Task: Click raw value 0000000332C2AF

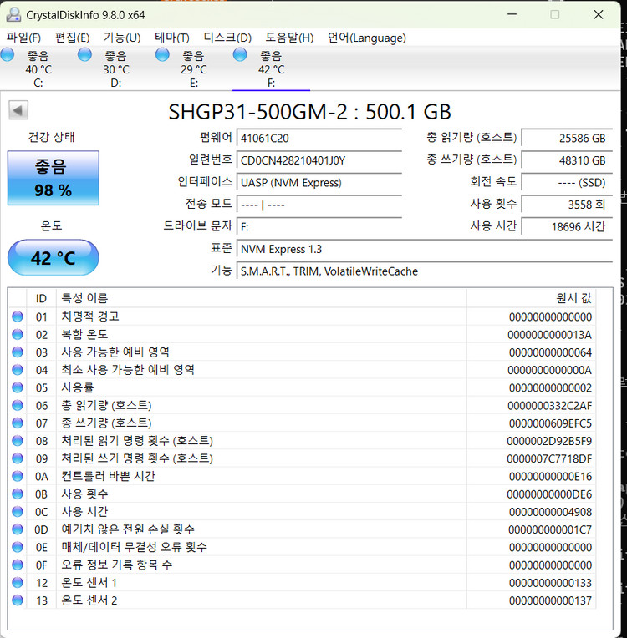Action: (549, 406)
